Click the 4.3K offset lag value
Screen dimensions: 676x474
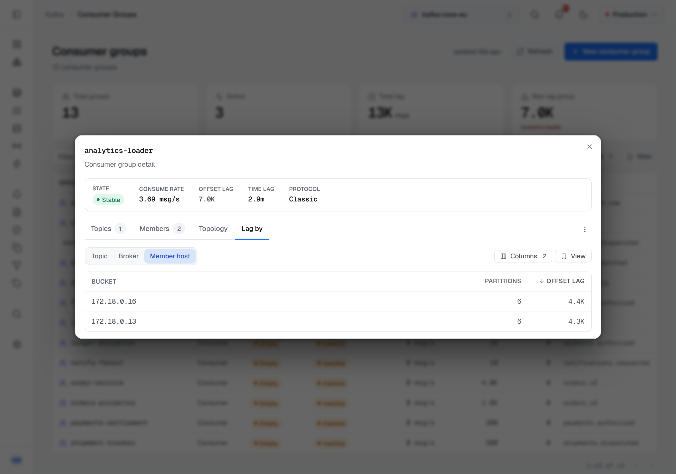point(576,322)
